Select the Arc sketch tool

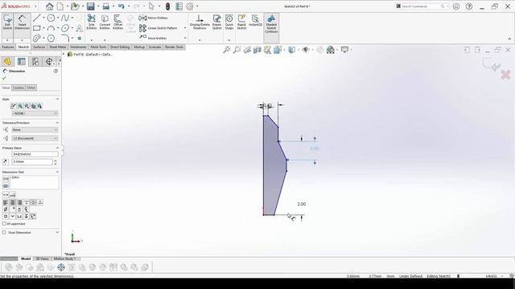pos(51,28)
